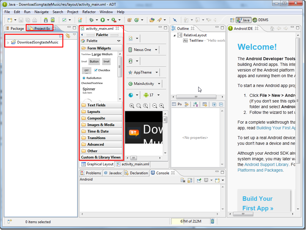
Task: Click the OFF ToggleButton widget
Action: [86, 70]
